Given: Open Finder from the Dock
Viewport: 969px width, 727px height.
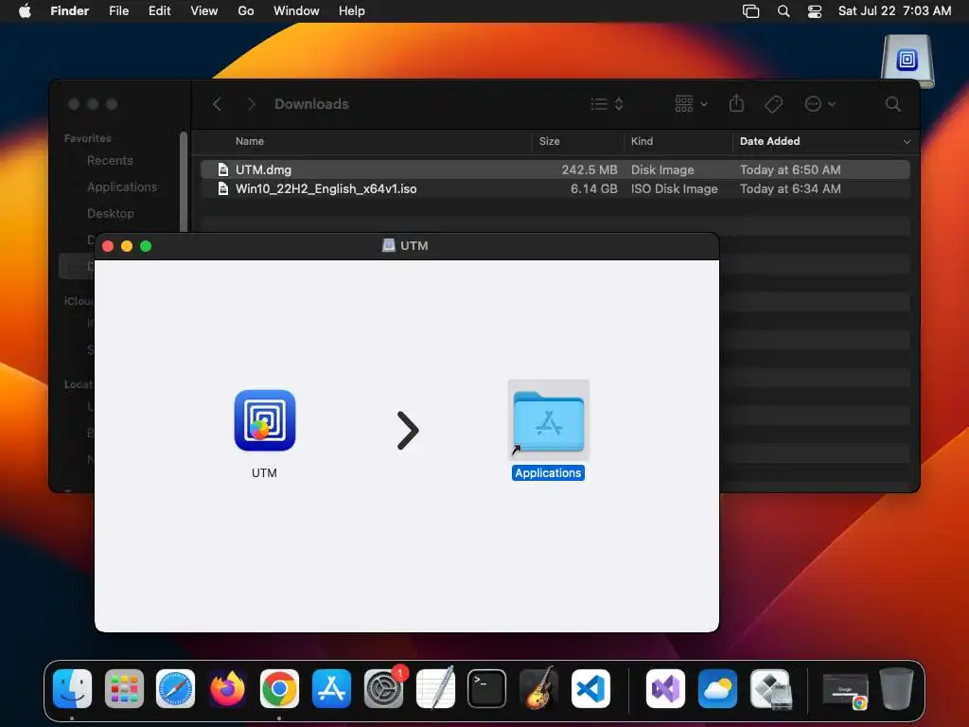Looking at the screenshot, I should 72,689.
